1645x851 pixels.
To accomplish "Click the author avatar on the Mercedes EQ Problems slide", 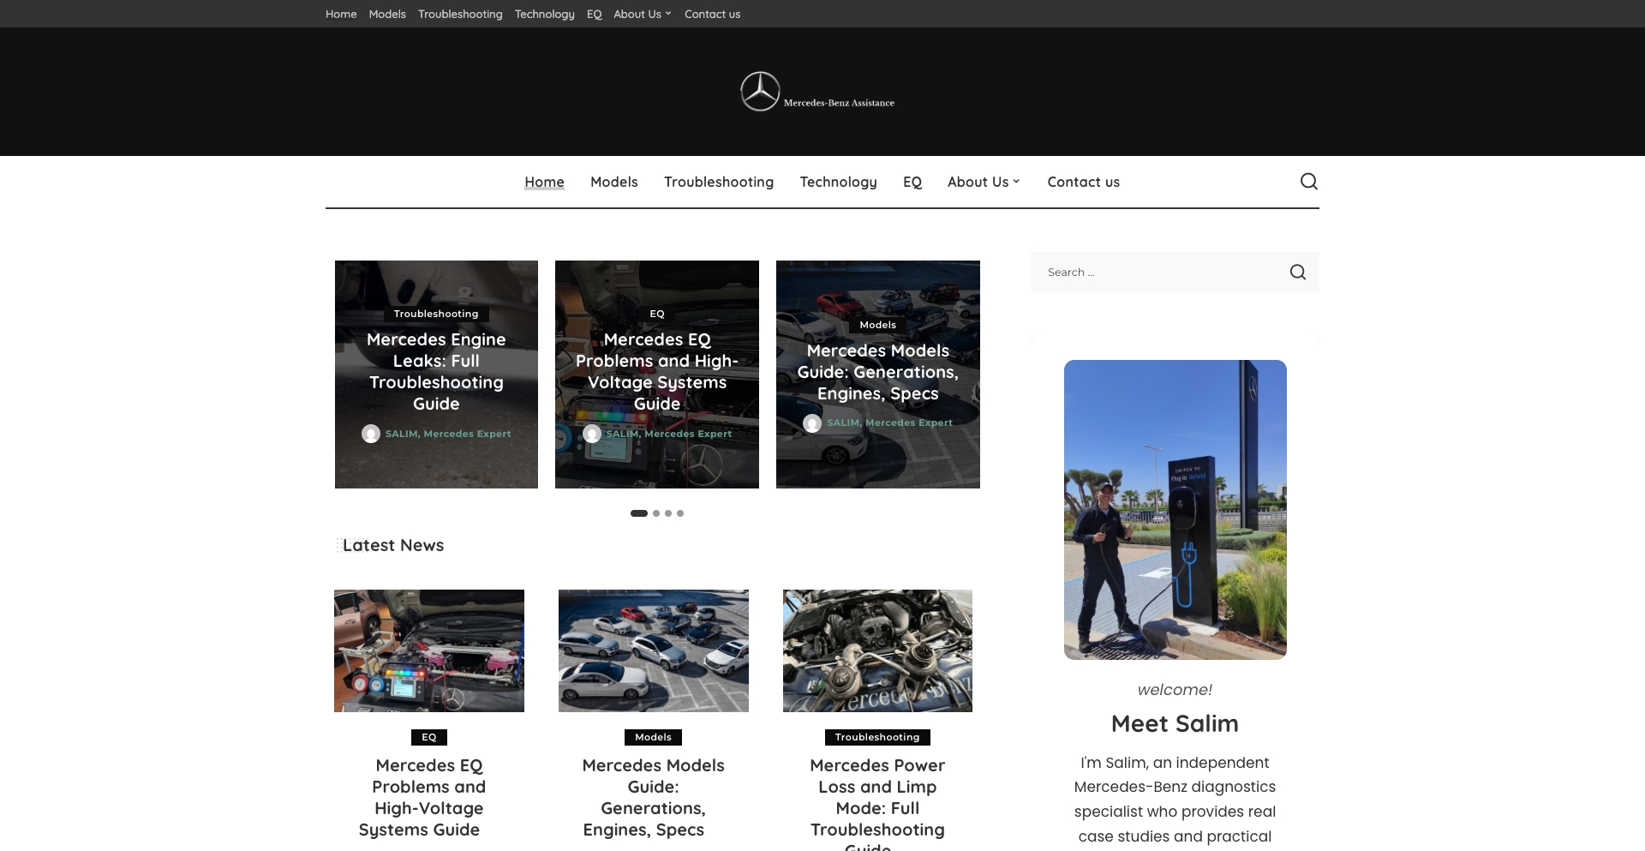I will coord(591,434).
